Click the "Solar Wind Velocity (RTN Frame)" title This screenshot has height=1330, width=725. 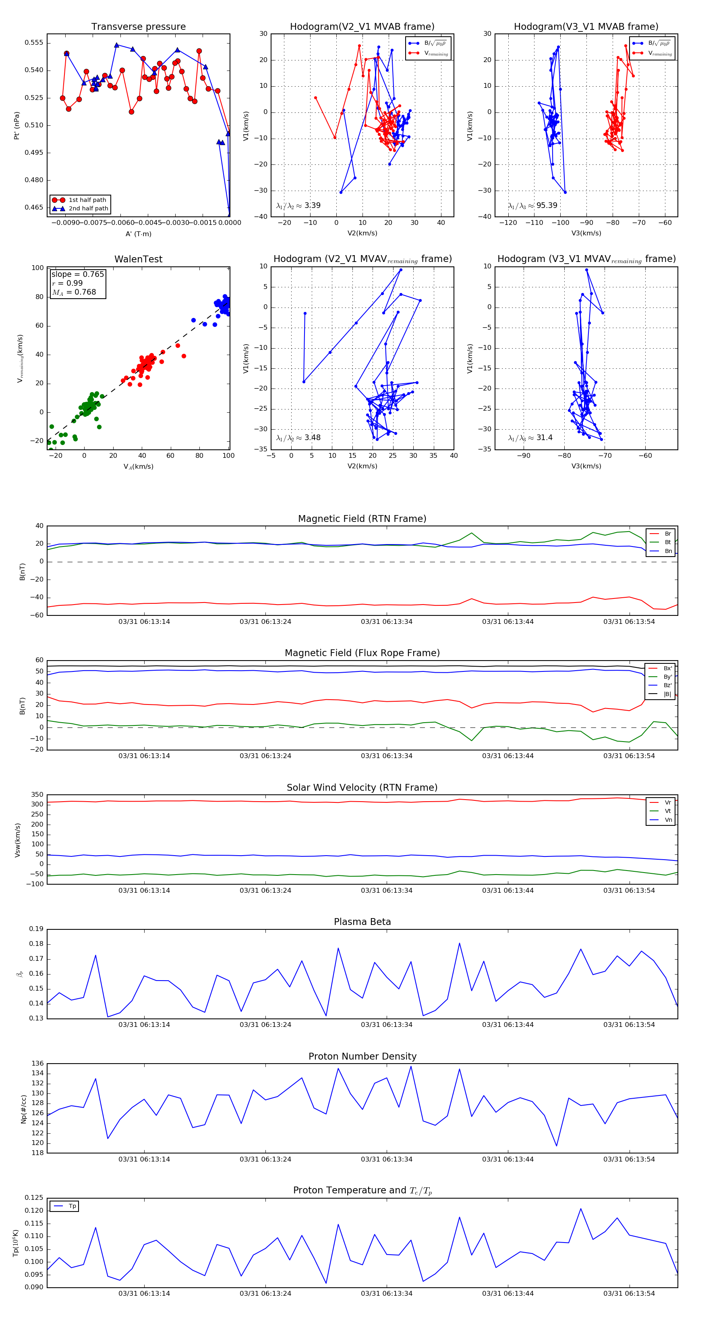click(362, 788)
